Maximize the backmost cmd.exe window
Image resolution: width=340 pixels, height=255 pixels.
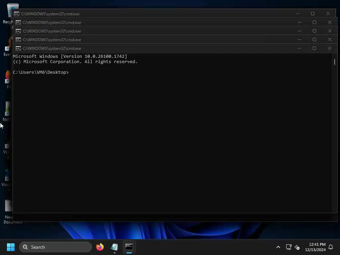click(x=313, y=14)
